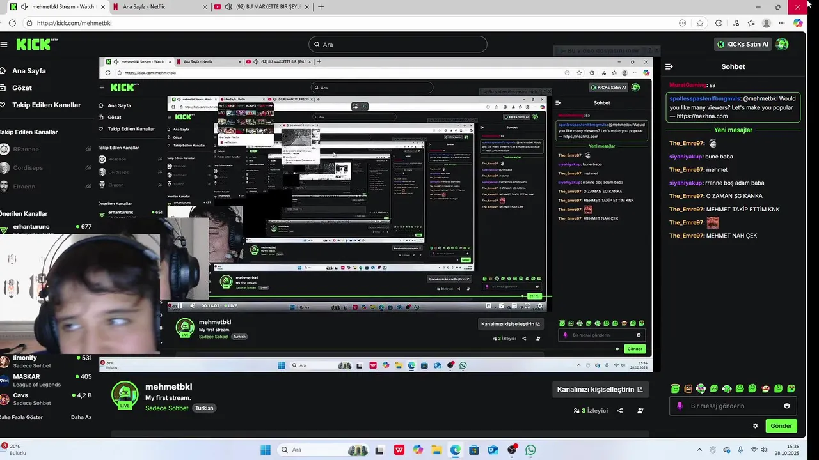Open the Sadece Sohbet category link
The image size is (819, 460).
[x=166, y=408]
